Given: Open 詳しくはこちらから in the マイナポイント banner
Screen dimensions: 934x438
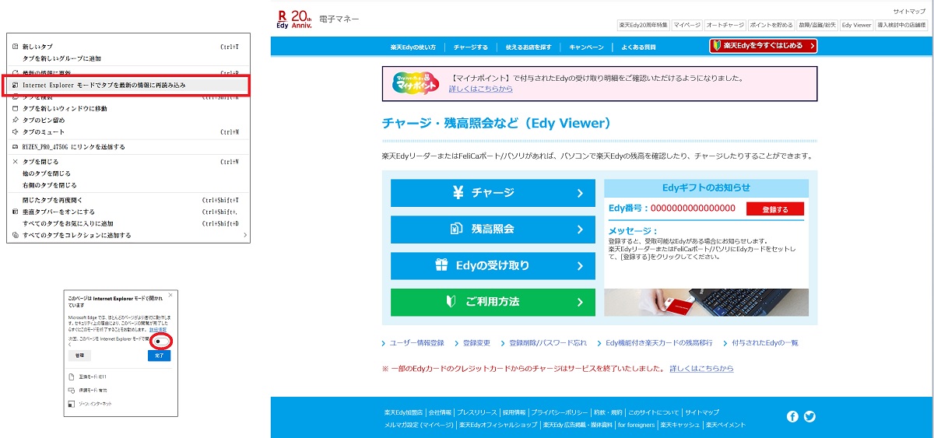Looking at the screenshot, I should tap(481, 89).
